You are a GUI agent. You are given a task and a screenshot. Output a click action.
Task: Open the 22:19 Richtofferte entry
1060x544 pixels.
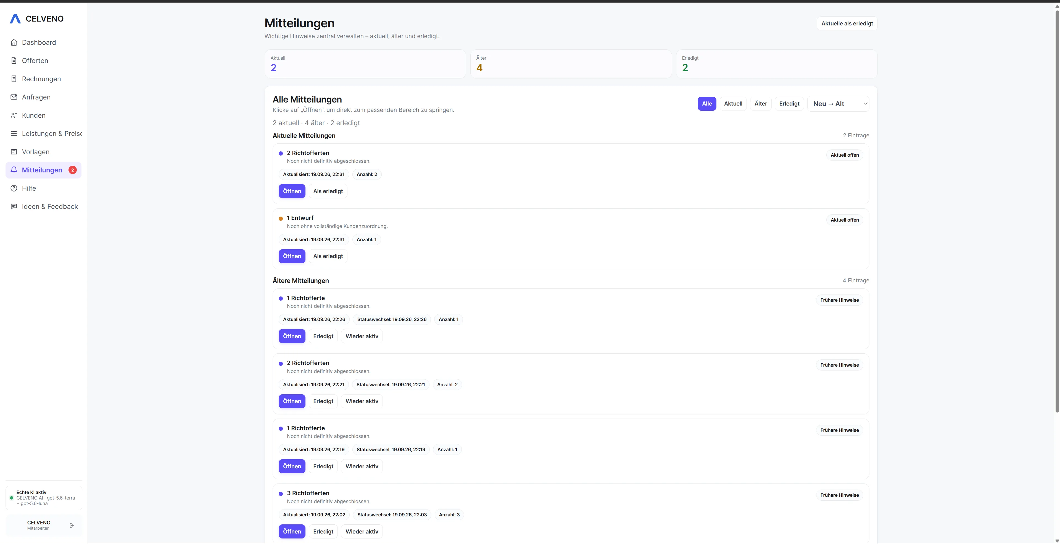click(292, 466)
